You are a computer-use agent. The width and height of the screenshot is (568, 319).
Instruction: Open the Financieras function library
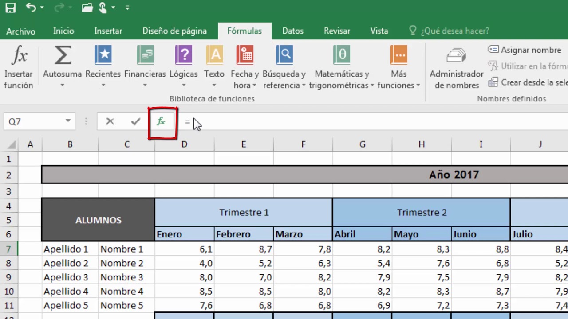[x=145, y=56]
